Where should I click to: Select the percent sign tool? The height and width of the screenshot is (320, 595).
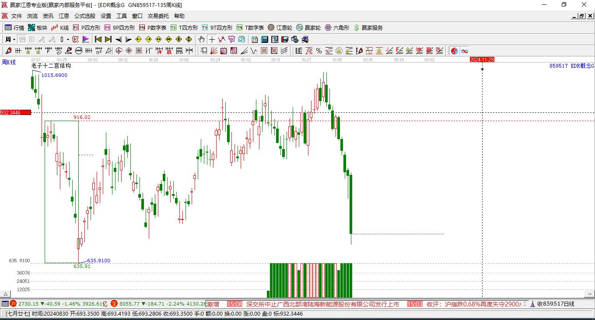tap(319, 51)
